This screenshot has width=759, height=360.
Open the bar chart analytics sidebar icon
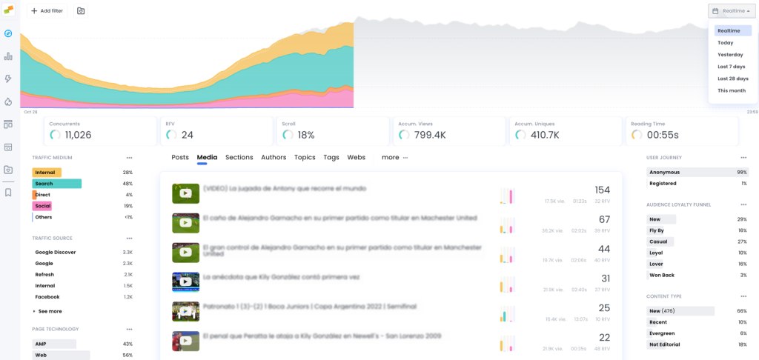(7, 56)
